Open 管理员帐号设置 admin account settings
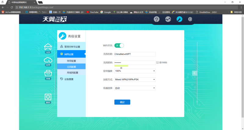This screenshot has width=244, height=130. 72,47
